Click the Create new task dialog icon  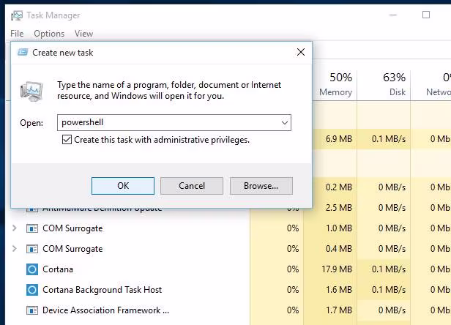click(x=23, y=53)
